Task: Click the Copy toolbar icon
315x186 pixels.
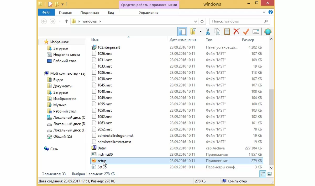Action: click(217, 32)
